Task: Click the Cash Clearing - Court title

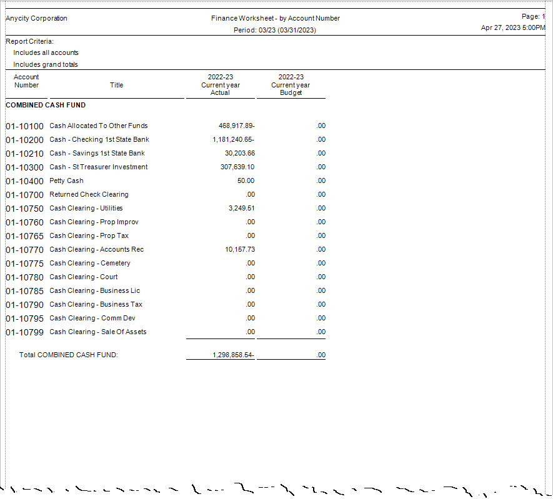Action: click(x=83, y=277)
